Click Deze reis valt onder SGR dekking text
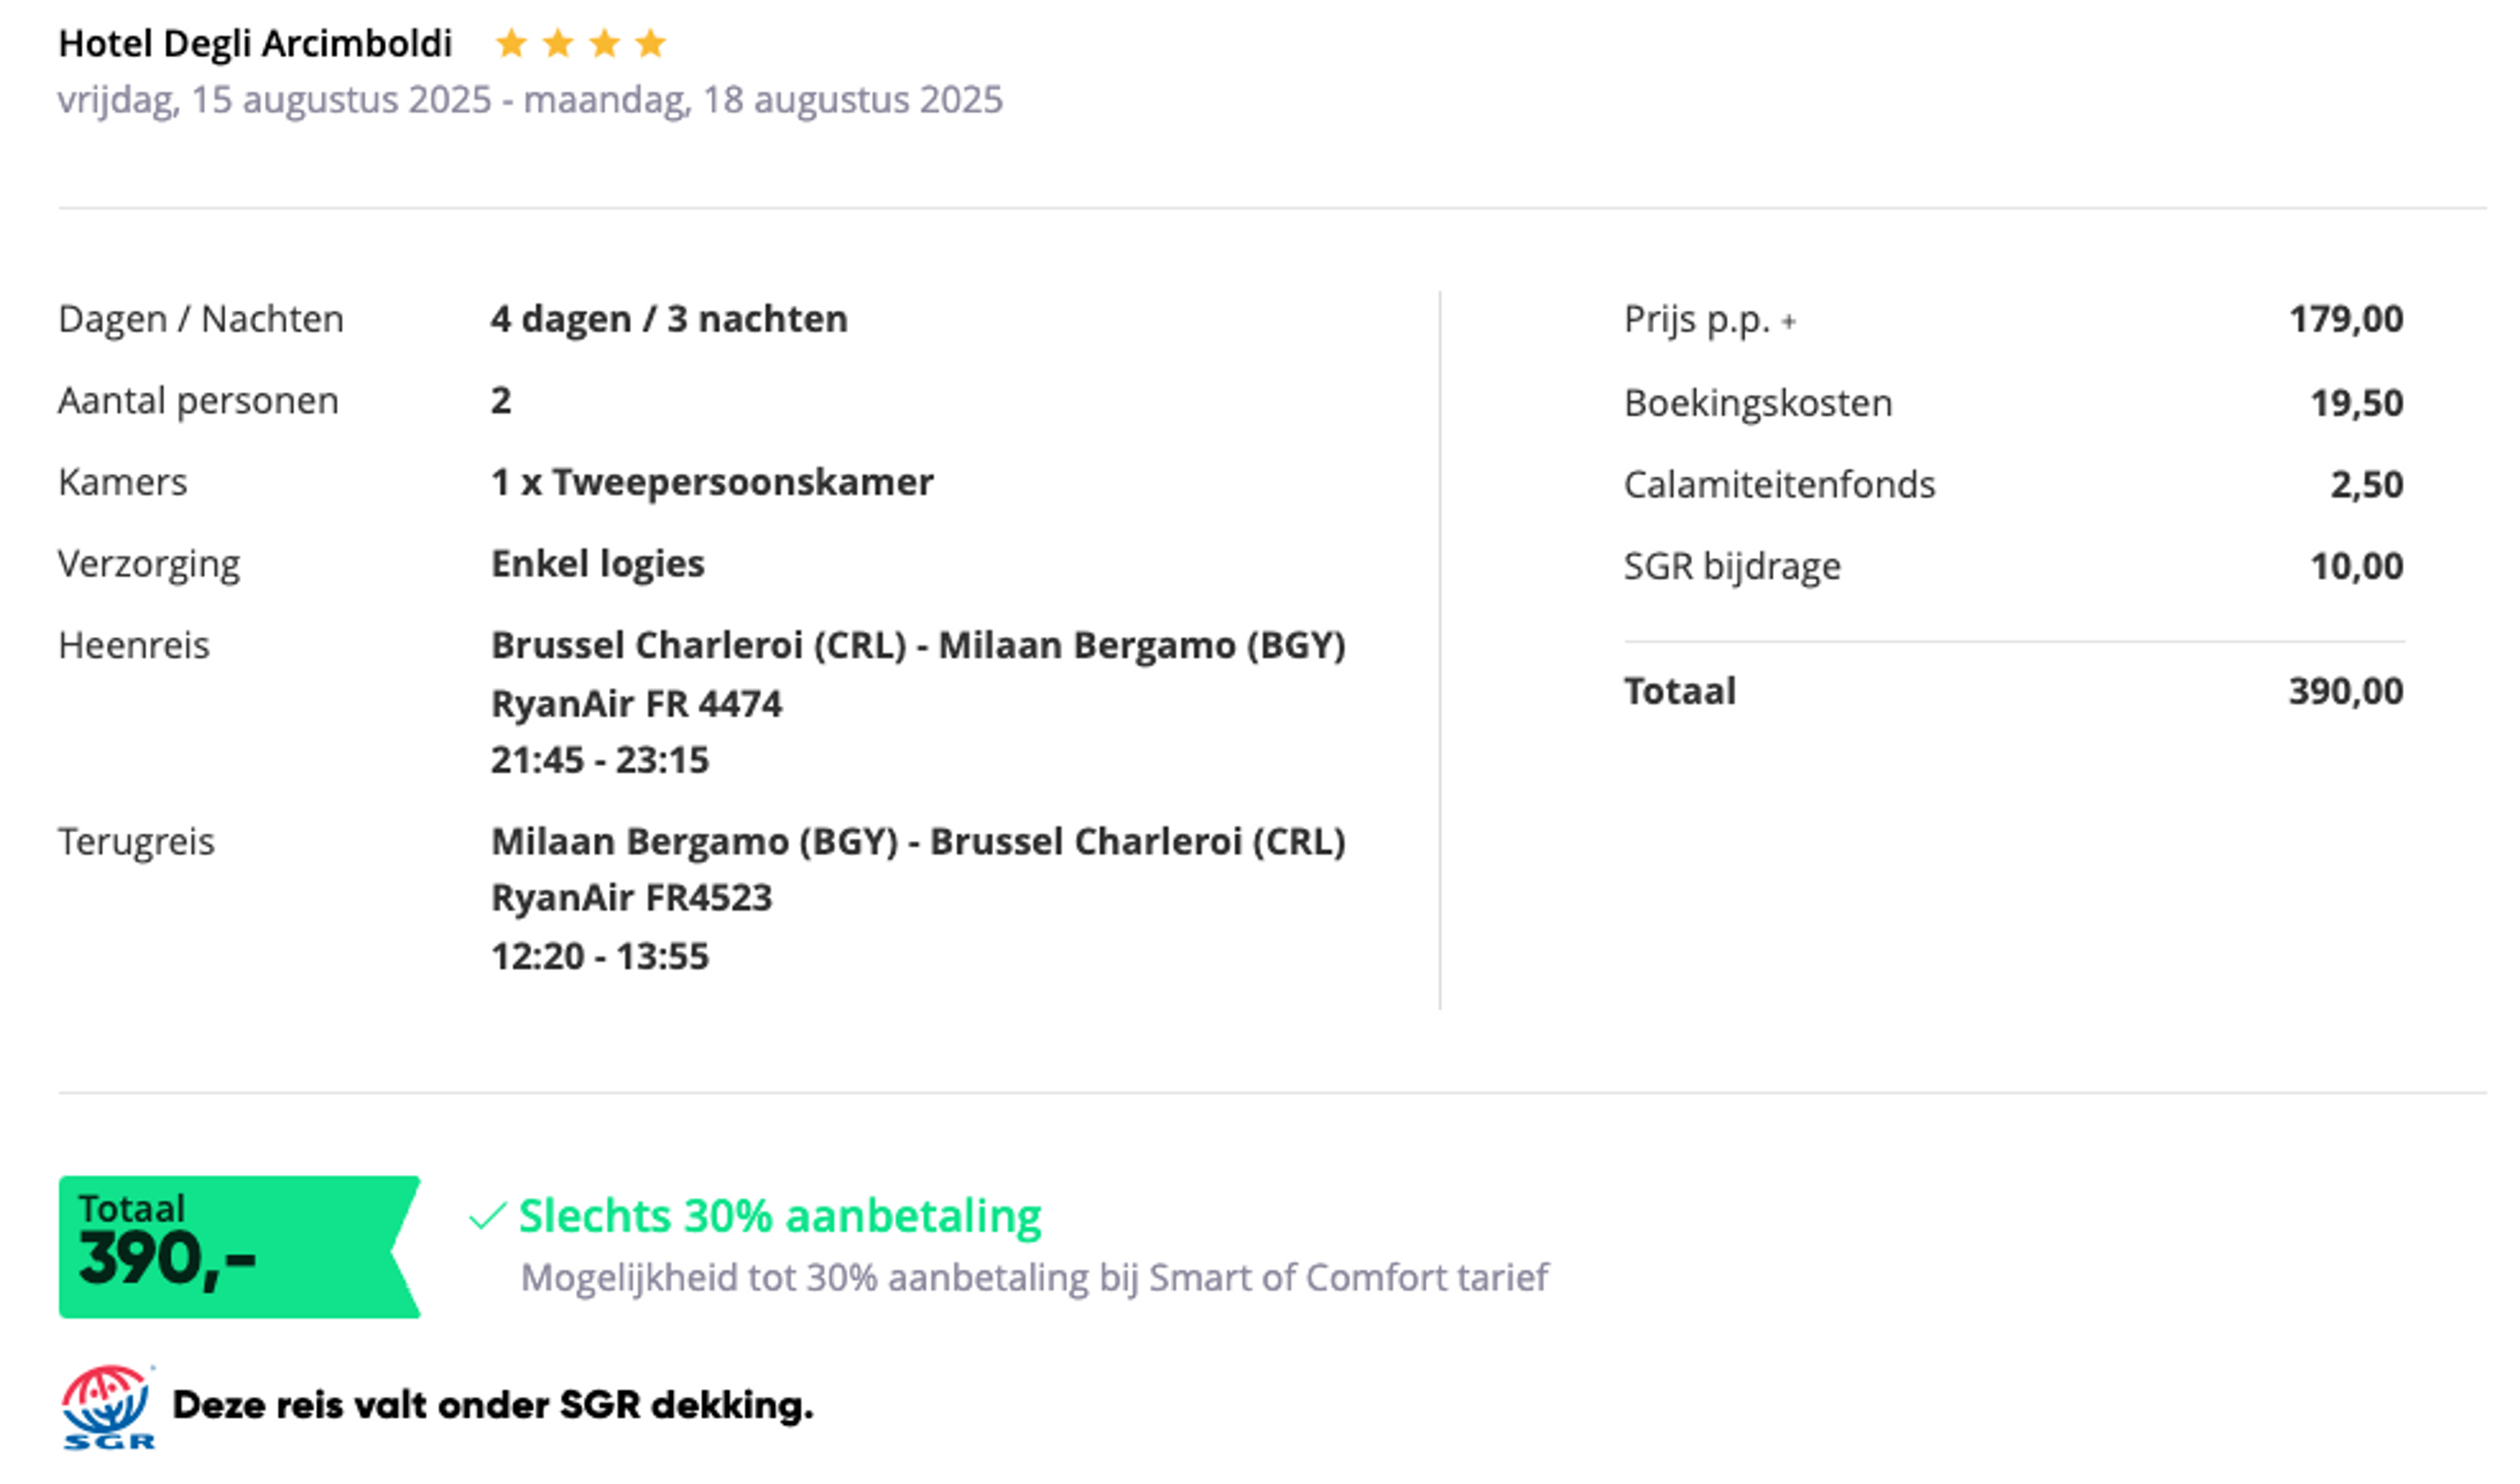This screenshot has width=2520, height=1484. pos(493,1406)
